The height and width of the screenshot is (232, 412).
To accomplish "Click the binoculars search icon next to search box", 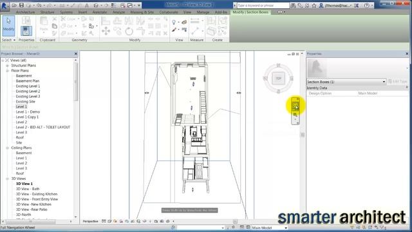I will point(293,5).
